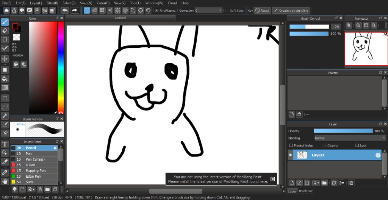Enable parallel lines snap

(x=94, y=10)
